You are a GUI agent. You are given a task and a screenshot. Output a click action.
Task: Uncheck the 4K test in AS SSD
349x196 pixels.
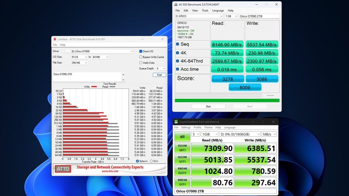coord(177,53)
